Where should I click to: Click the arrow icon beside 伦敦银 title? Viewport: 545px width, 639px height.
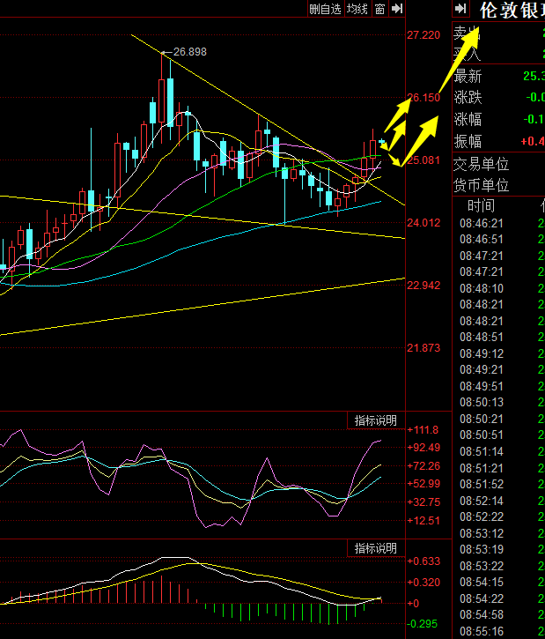pos(460,9)
